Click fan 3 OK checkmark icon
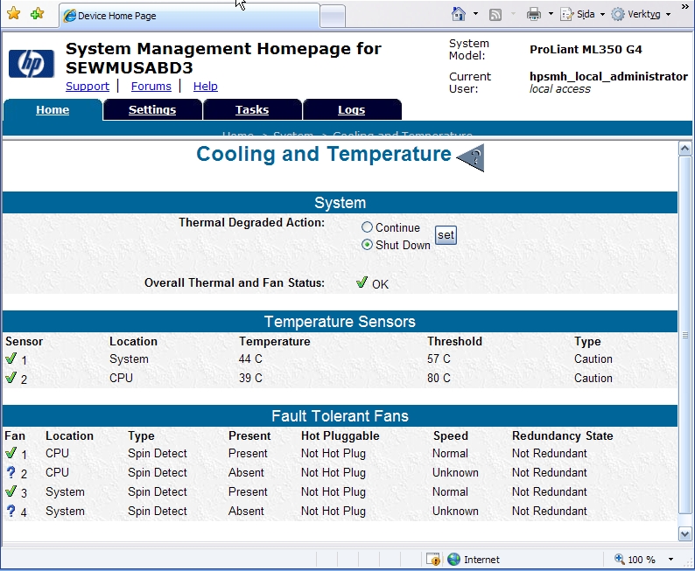Screen dimensions: 695x571 click(x=11, y=491)
